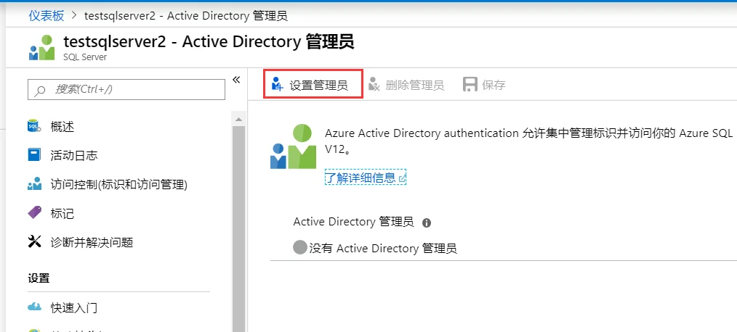Open 诊断并解决问题 in the sidebar
Viewport: 737px width, 332px height.
point(92,242)
